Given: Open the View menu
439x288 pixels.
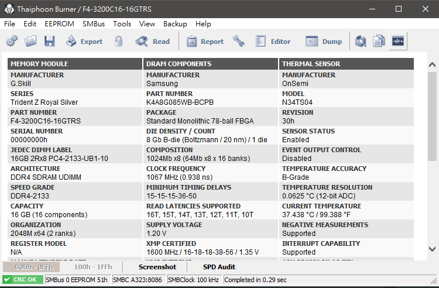Looking at the screenshot, I should [147, 24].
